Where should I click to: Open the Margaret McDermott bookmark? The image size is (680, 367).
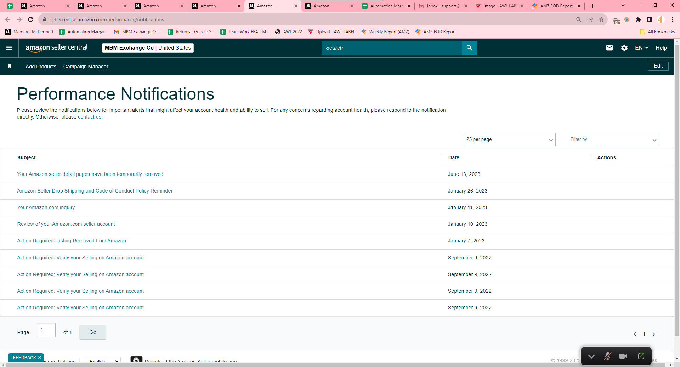[29, 32]
